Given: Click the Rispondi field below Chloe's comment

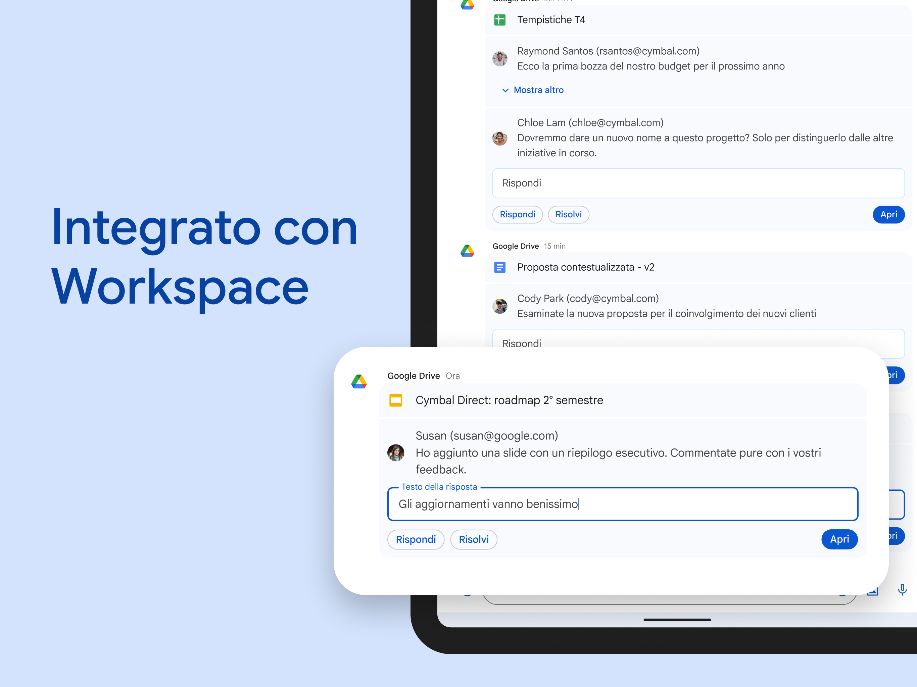Looking at the screenshot, I should pos(698,183).
